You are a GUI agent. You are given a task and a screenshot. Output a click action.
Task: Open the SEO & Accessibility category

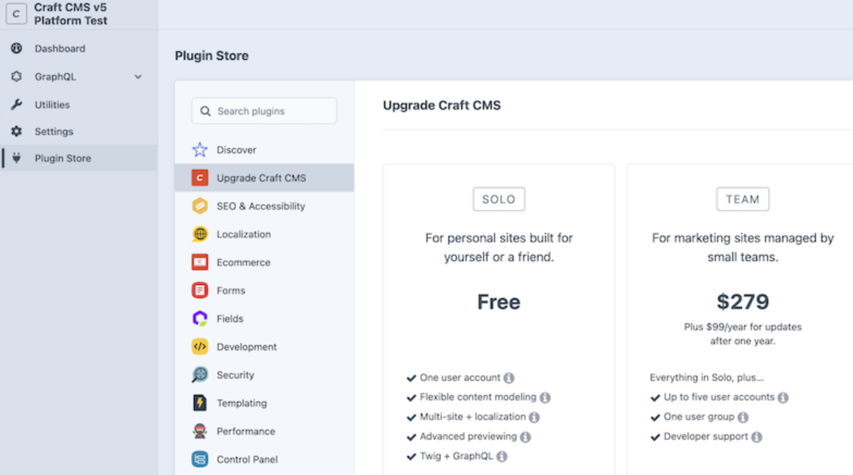264,206
